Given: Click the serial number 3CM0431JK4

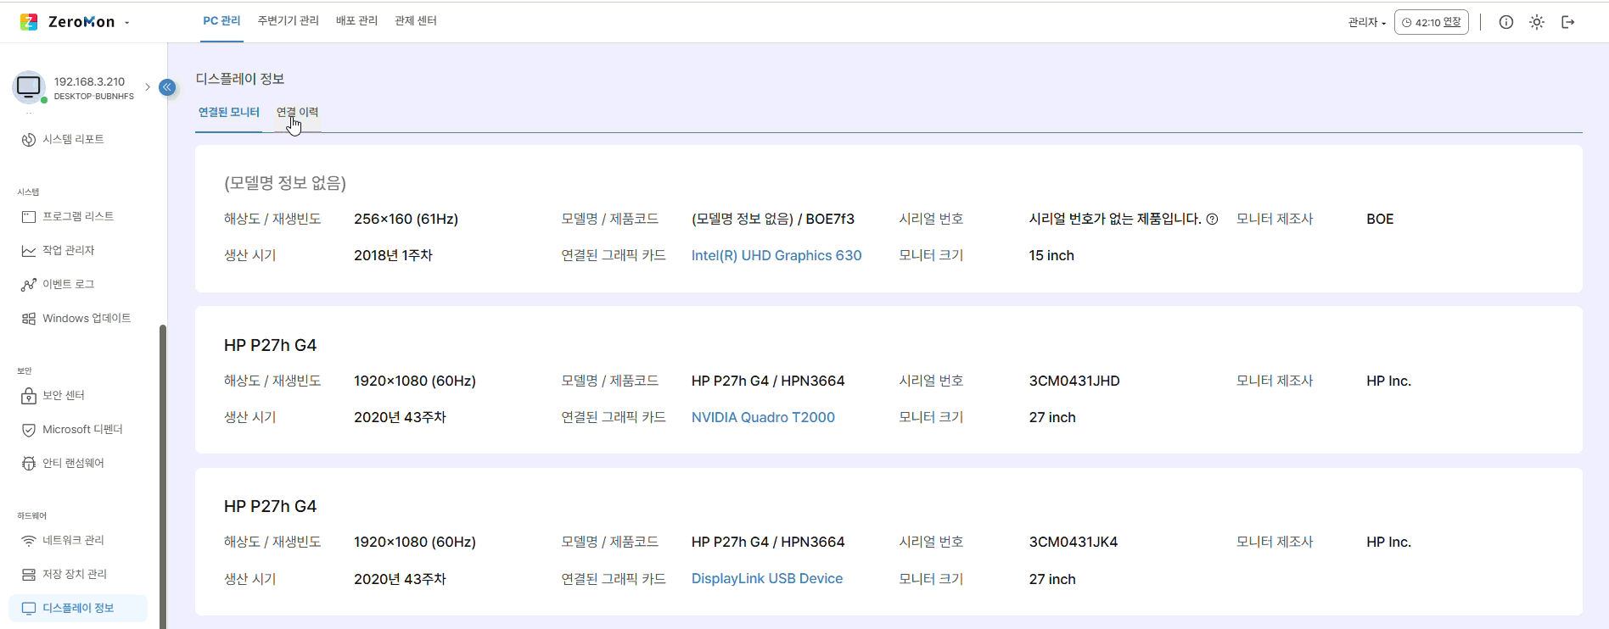Looking at the screenshot, I should (1074, 542).
